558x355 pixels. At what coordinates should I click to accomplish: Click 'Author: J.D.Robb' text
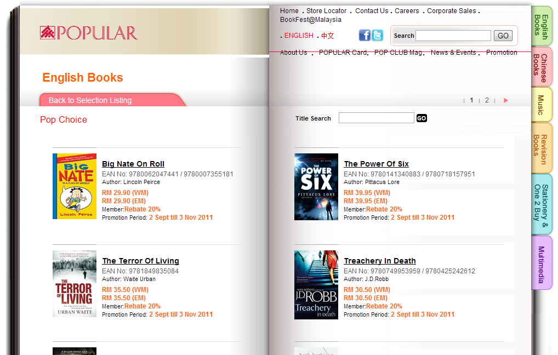(366, 279)
